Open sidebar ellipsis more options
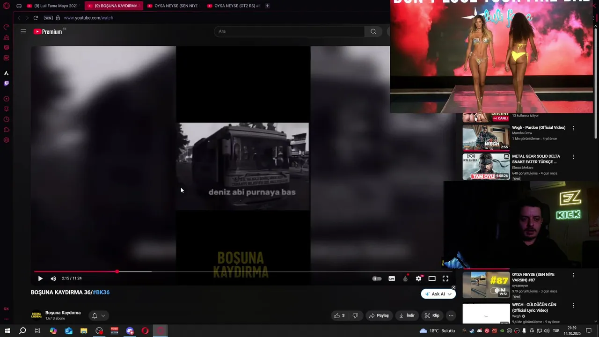Image resolution: width=599 pixels, height=337 pixels. [7, 319]
